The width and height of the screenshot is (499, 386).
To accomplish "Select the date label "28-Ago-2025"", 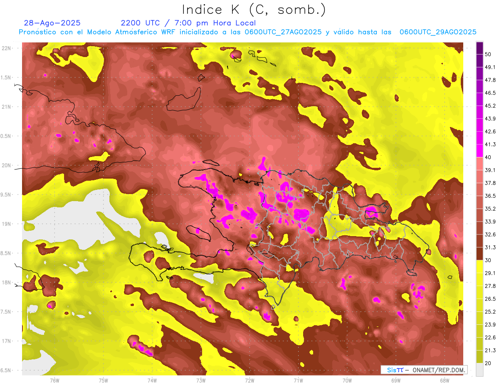I will coord(52,23).
